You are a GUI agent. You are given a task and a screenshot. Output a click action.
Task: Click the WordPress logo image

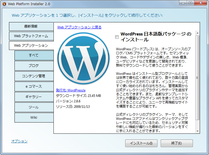[x=83, y=58]
